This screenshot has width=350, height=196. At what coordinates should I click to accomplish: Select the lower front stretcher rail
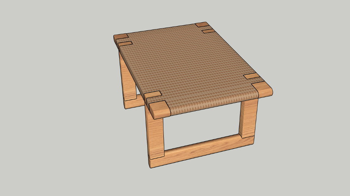(x=204, y=148)
